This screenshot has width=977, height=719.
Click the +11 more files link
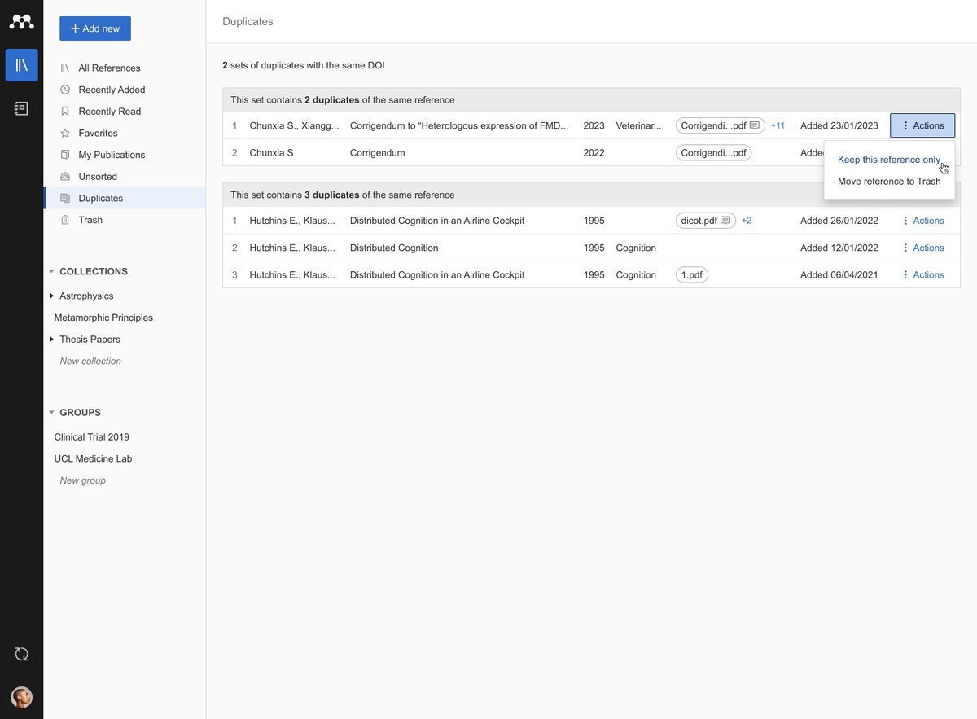click(778, 125)
